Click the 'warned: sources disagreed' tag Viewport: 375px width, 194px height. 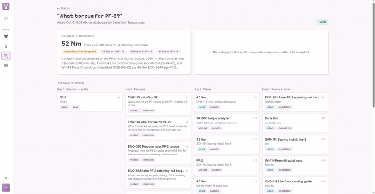pos(80,52)
